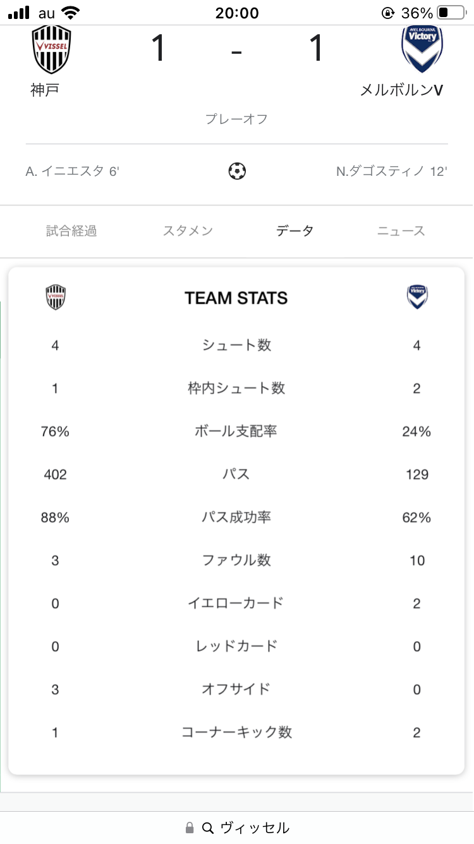The height and width of the screenshot is (844, 474).
Task: Tap the soccer ball goal icon
Action: (237, 171)
